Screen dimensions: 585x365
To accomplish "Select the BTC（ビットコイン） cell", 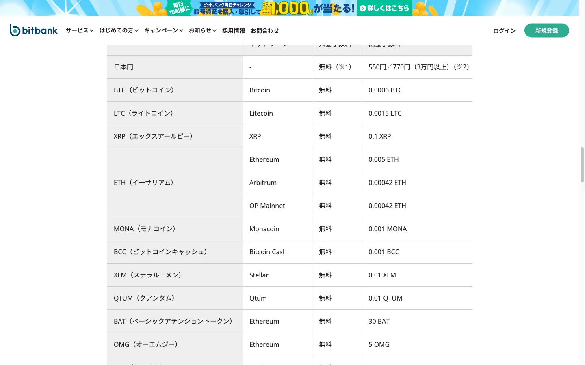I will coord(175,90).
